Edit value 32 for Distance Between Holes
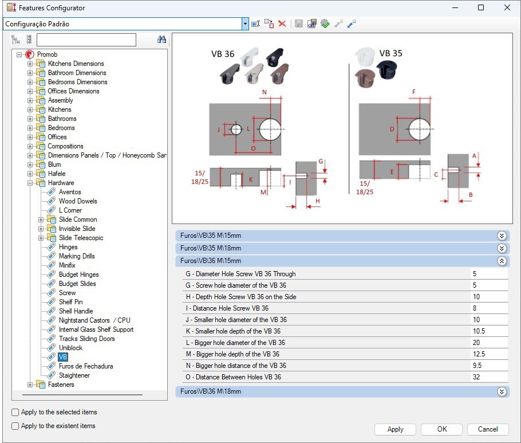The image size is (521, 443). (x=489, y=377)
